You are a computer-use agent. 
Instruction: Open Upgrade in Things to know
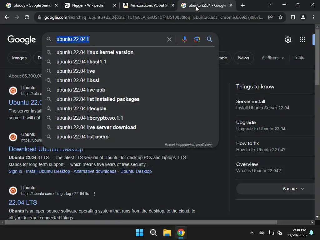pyautogui.click(x=275, y=126)
